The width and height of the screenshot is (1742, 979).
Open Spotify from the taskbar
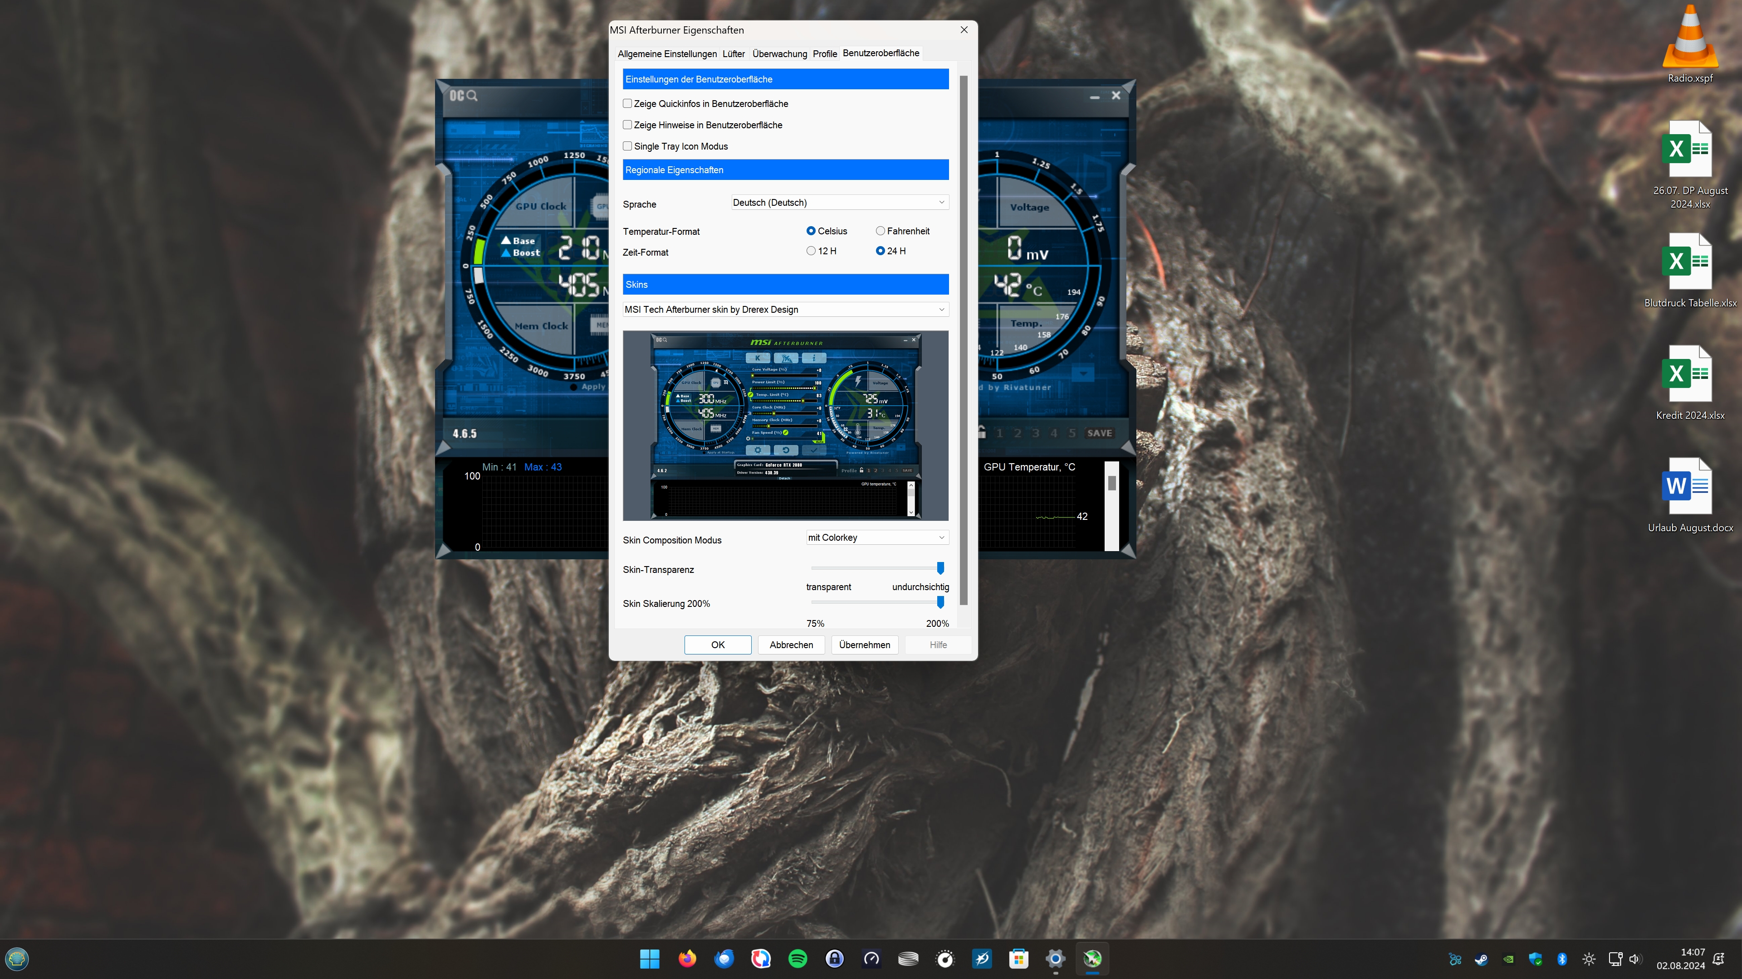[798, 959]
